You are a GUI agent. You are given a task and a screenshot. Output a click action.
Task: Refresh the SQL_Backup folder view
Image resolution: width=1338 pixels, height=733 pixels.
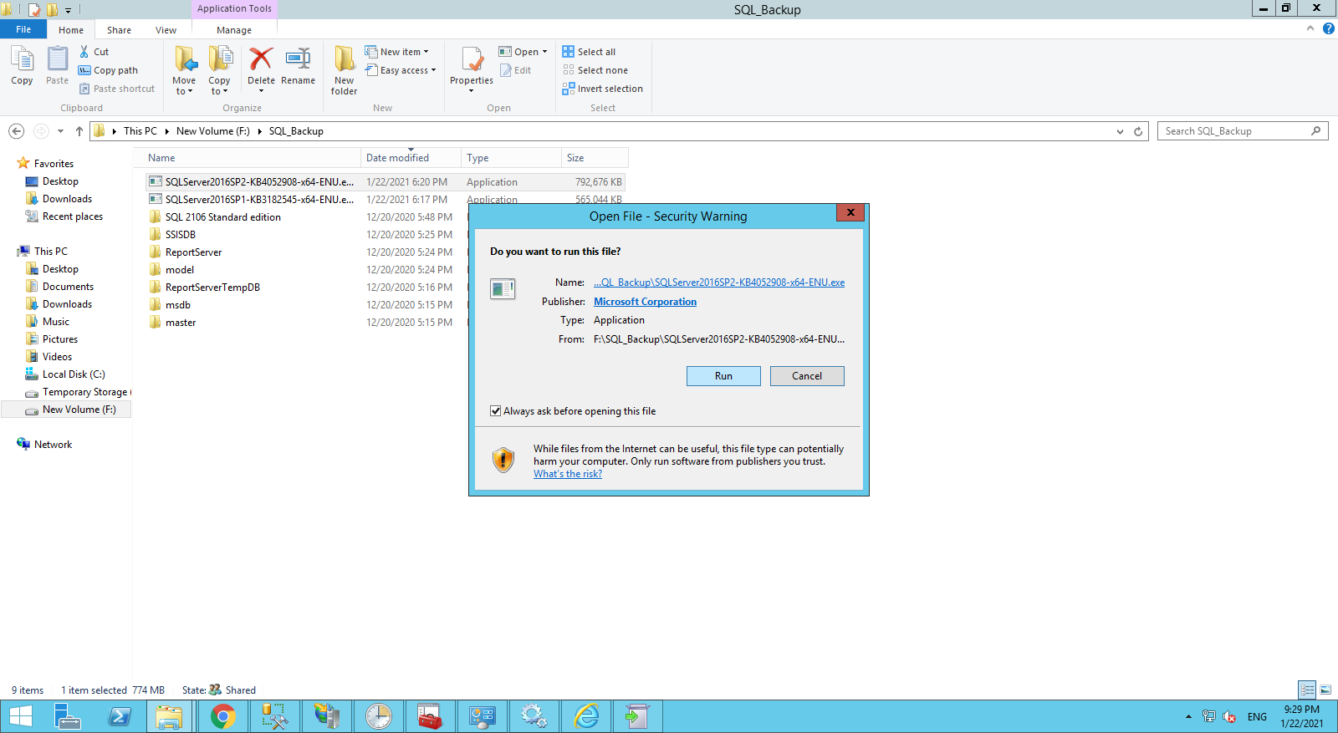click(1138, 131)
